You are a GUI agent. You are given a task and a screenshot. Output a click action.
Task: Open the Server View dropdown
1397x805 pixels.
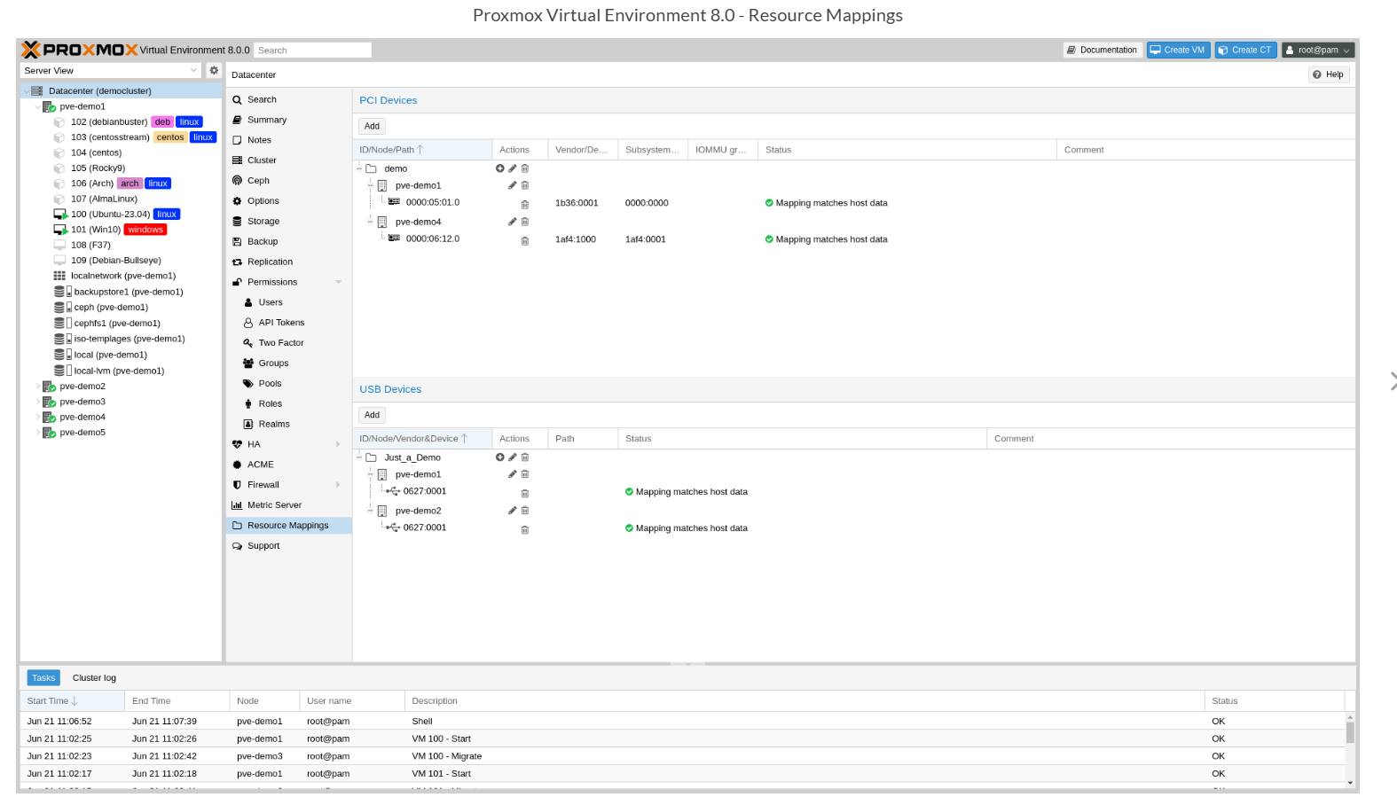[x=111, y=70]
